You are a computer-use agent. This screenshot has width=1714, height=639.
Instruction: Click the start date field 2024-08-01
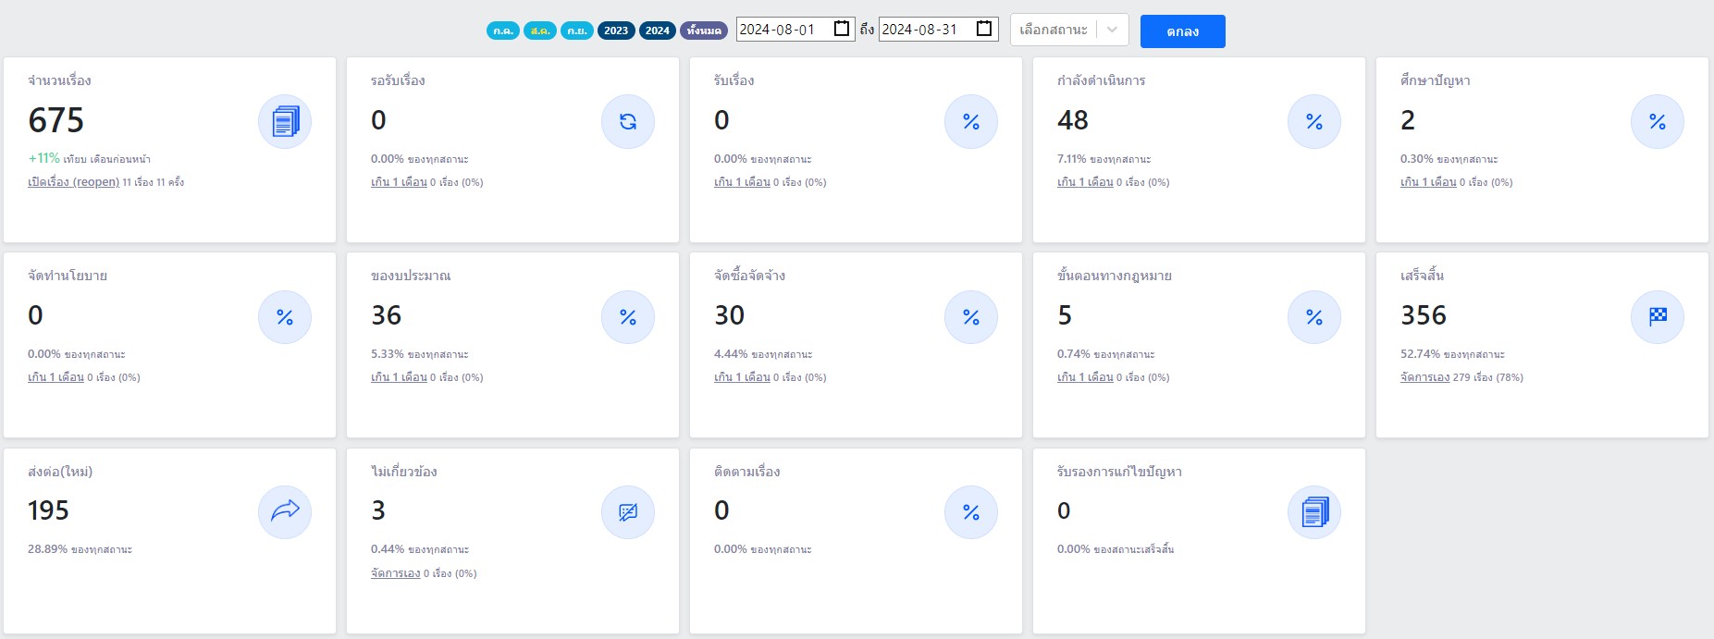[x=780, y=30]
